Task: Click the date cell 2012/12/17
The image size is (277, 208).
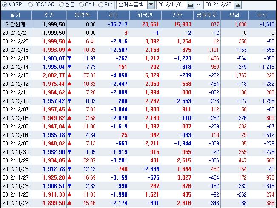Action: click(16, 58)
